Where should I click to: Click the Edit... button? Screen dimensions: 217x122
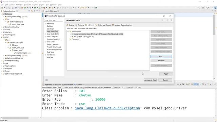click(161, 57)
